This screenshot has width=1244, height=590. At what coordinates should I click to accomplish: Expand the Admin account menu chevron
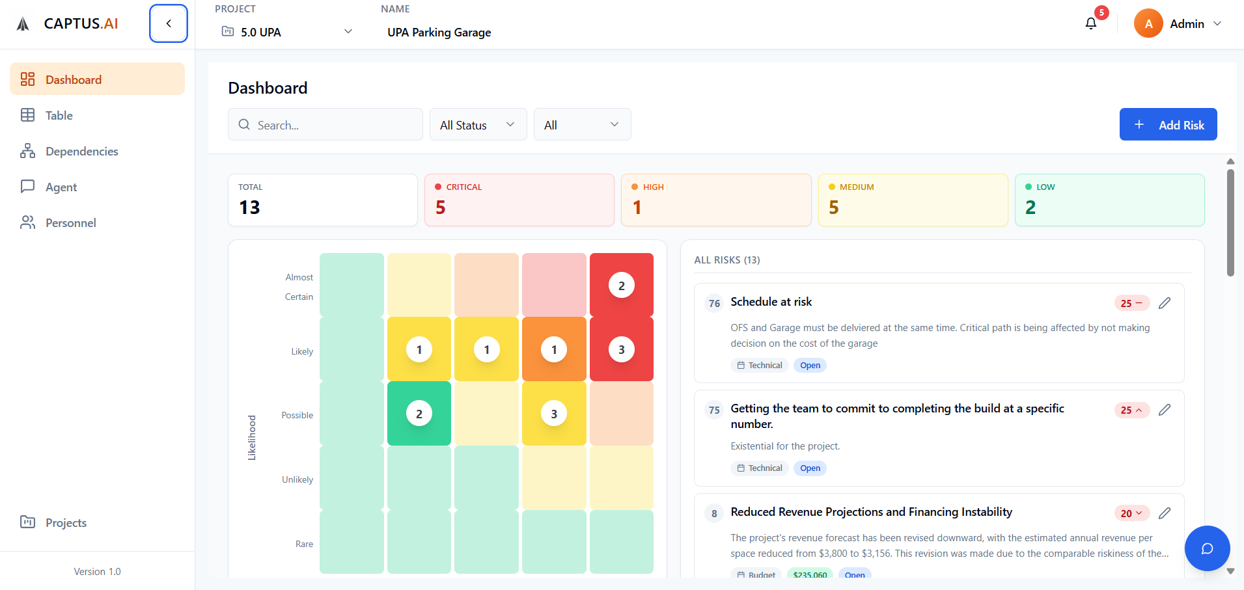(1217, 24)
